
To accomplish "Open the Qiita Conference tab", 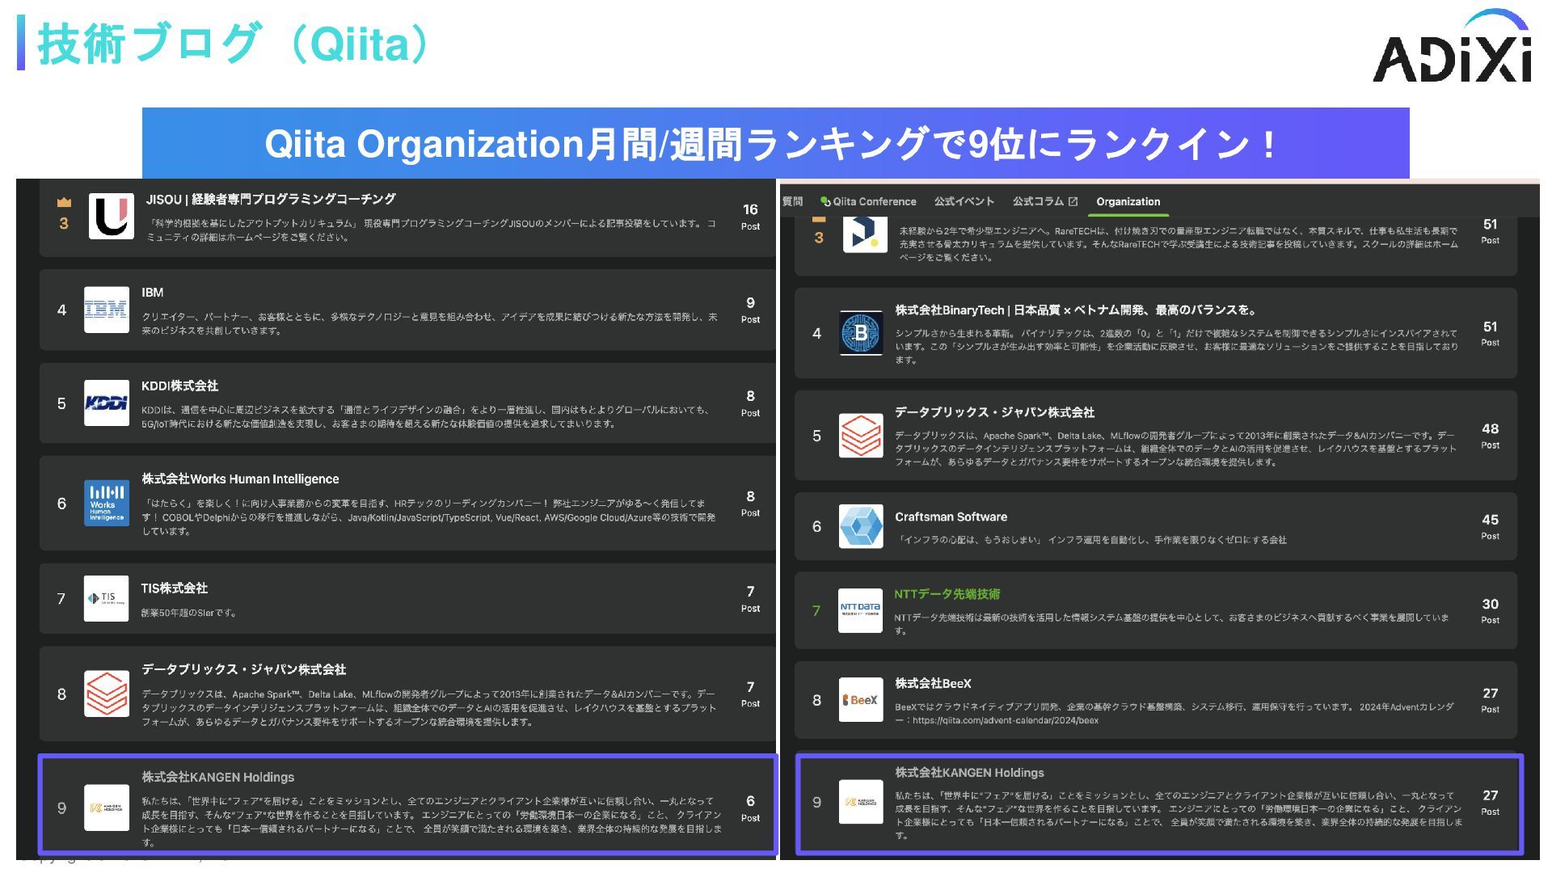I will (x=868, y=202).
